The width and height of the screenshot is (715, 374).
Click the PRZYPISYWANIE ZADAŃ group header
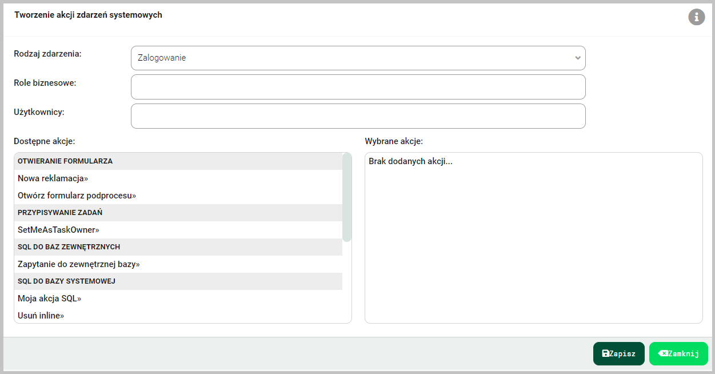[x=178, y=213]
